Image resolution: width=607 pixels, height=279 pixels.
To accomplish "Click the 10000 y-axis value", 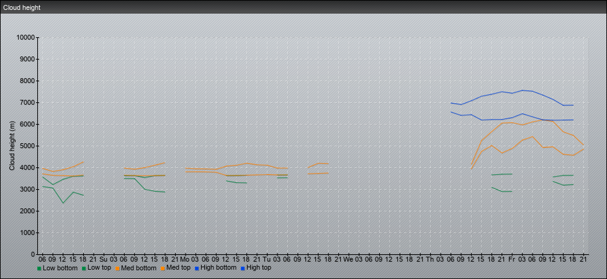I will point(25,38).
